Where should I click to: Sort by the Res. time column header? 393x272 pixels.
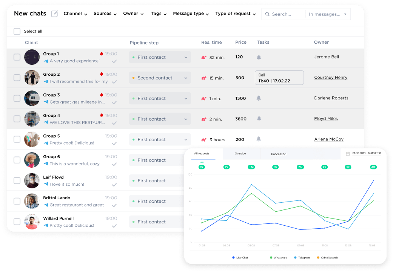[211, 42]
